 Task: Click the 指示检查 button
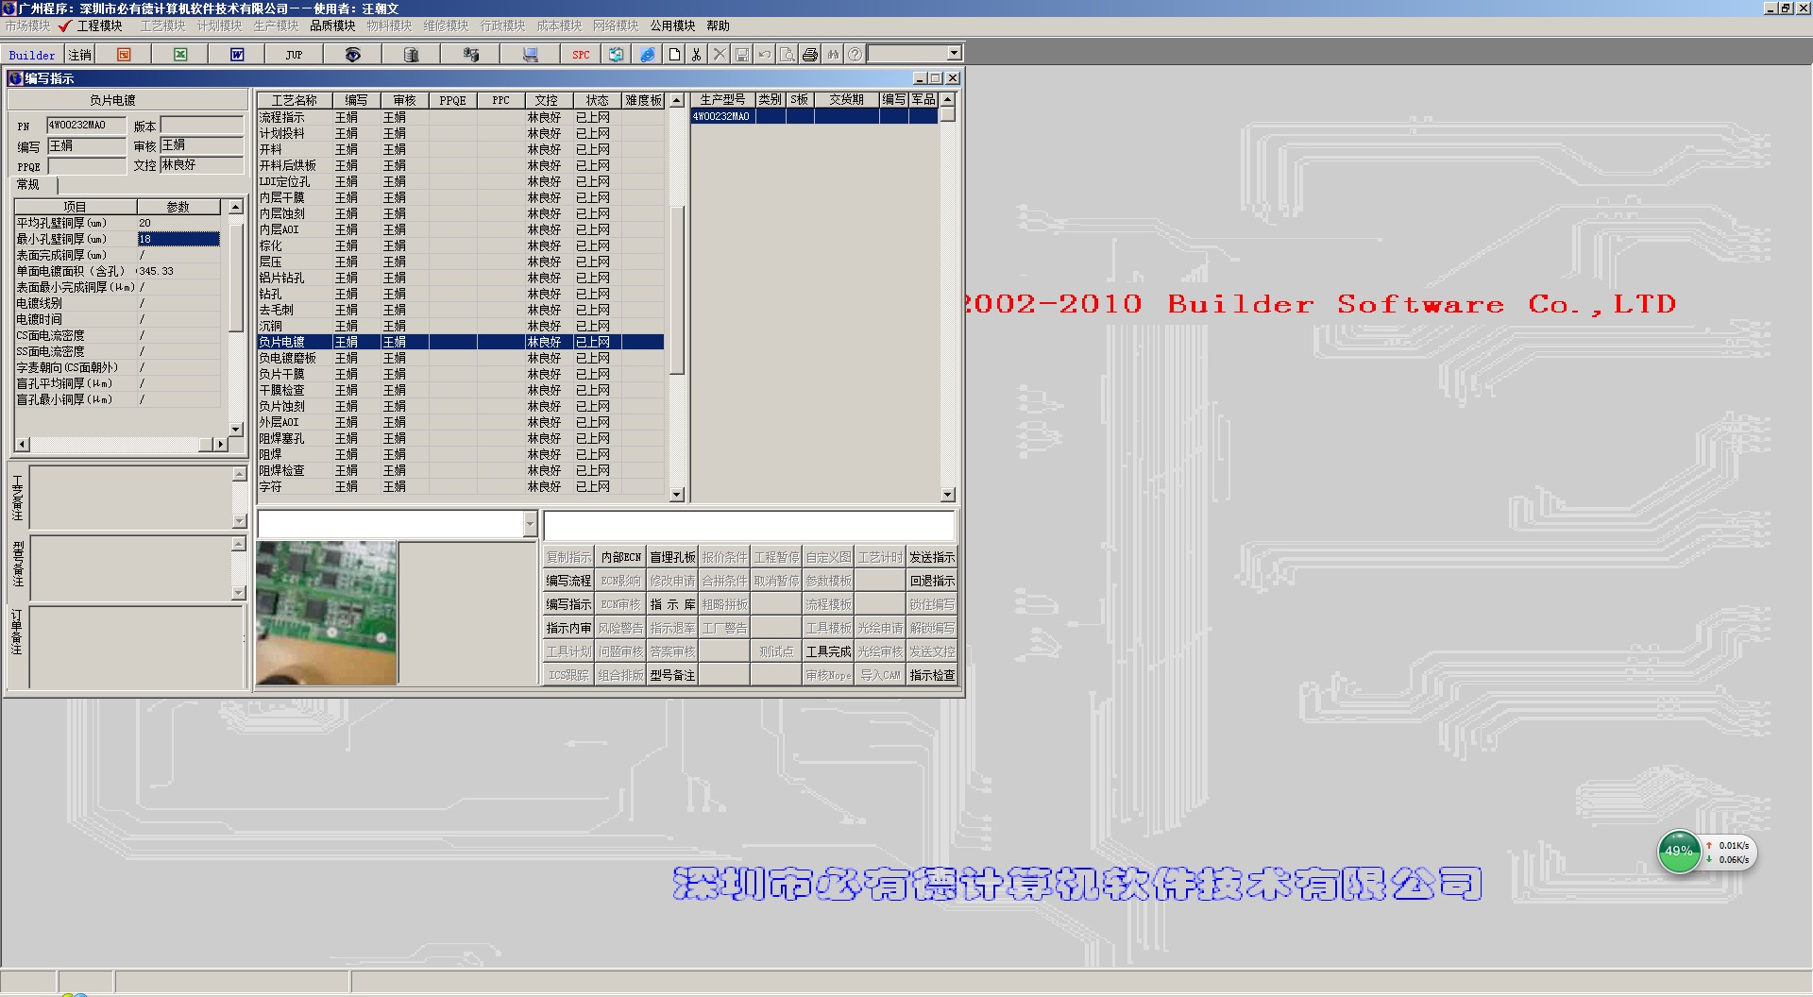coord(931,676)
